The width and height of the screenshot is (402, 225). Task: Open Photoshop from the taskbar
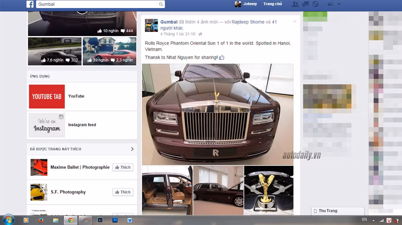[x=115, y=220]
